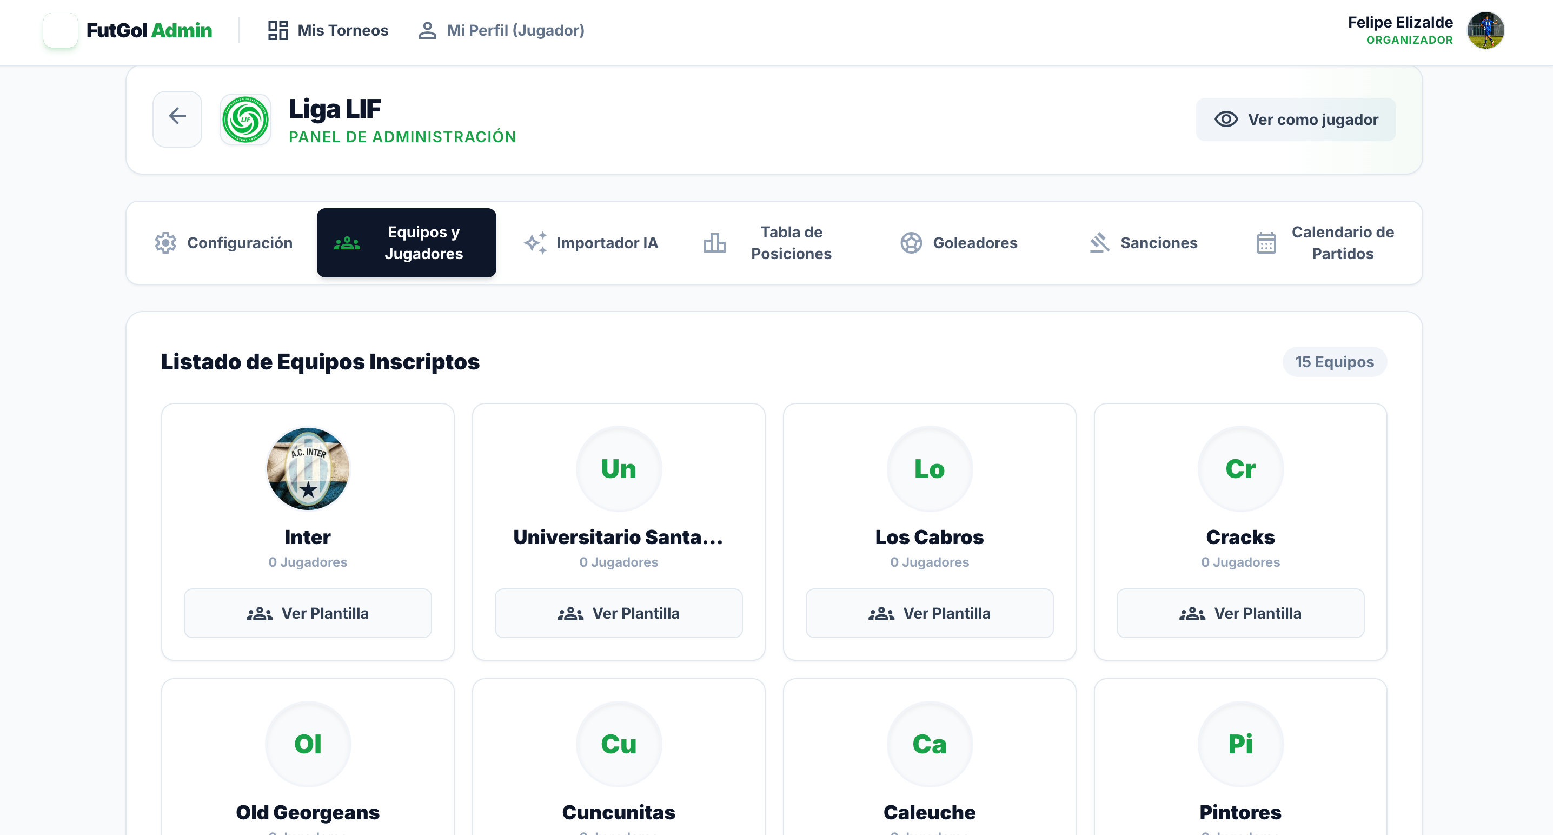Click the Mi Perfil person icon
Screen dimensions: 1553x835
427,30
